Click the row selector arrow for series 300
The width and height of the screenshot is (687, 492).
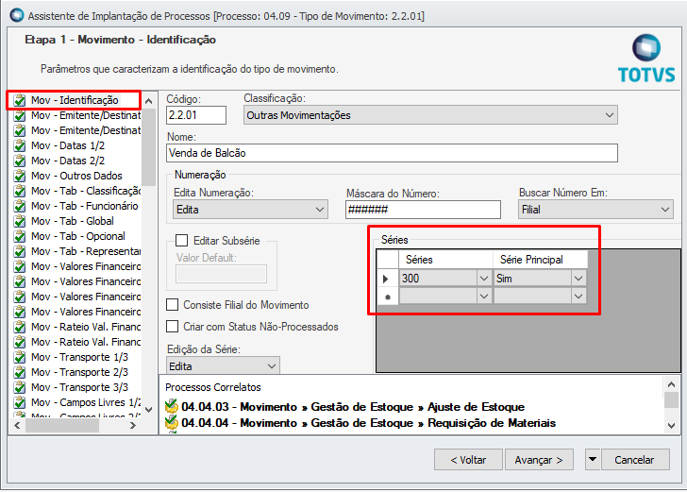point(386,279)
